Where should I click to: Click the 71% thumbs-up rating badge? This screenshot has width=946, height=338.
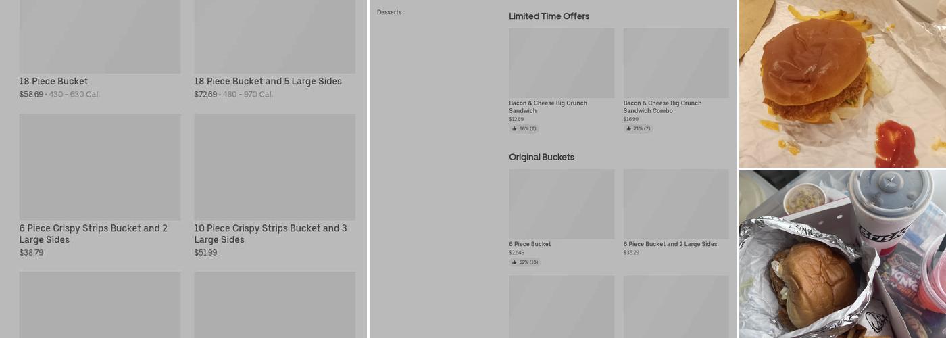click(x=638, y=128)
